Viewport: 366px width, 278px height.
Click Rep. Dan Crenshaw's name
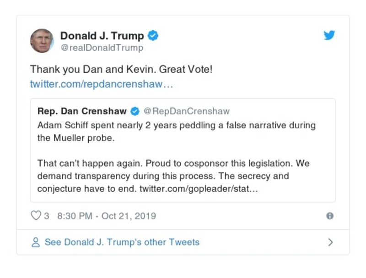point(81,110)
